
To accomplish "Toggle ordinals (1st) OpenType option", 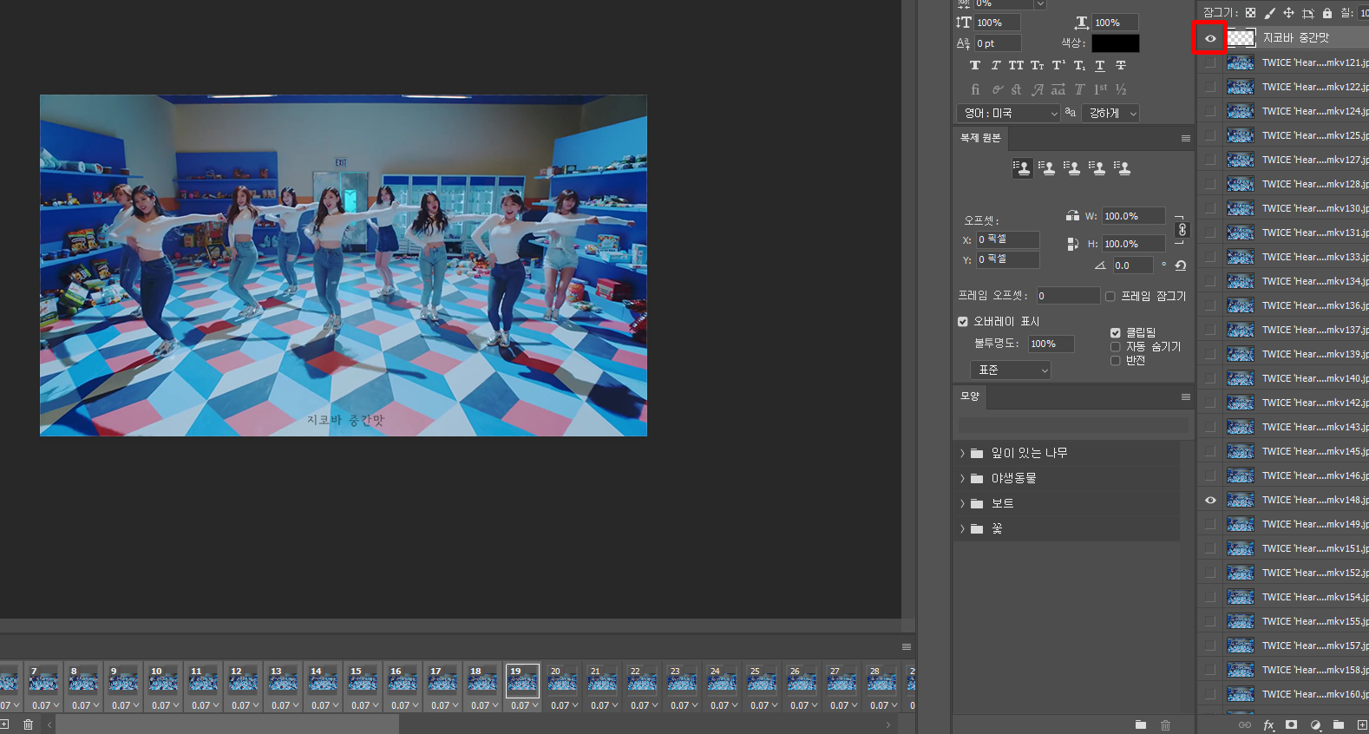I will click(1100, 89).
